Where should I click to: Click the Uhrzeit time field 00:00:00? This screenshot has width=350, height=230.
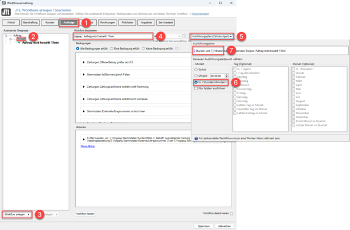pos(217,76)
